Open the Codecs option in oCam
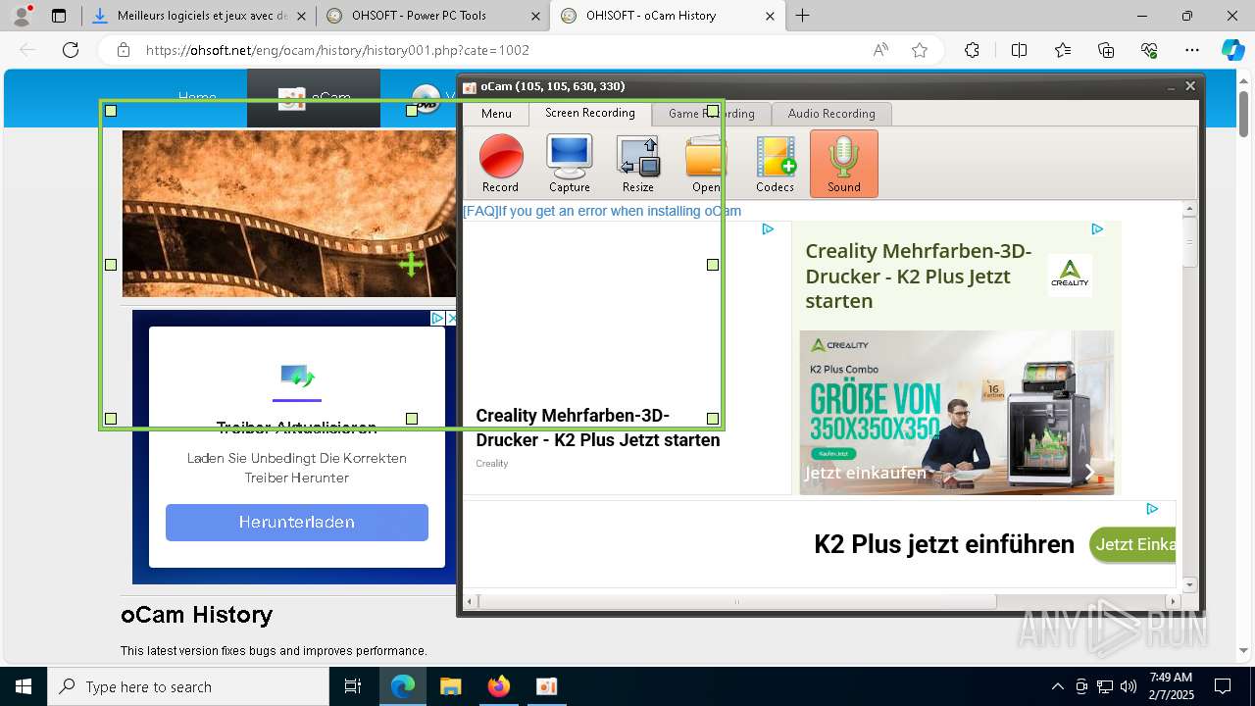This screenshot has width=1255, height=706. click(775, 164)
